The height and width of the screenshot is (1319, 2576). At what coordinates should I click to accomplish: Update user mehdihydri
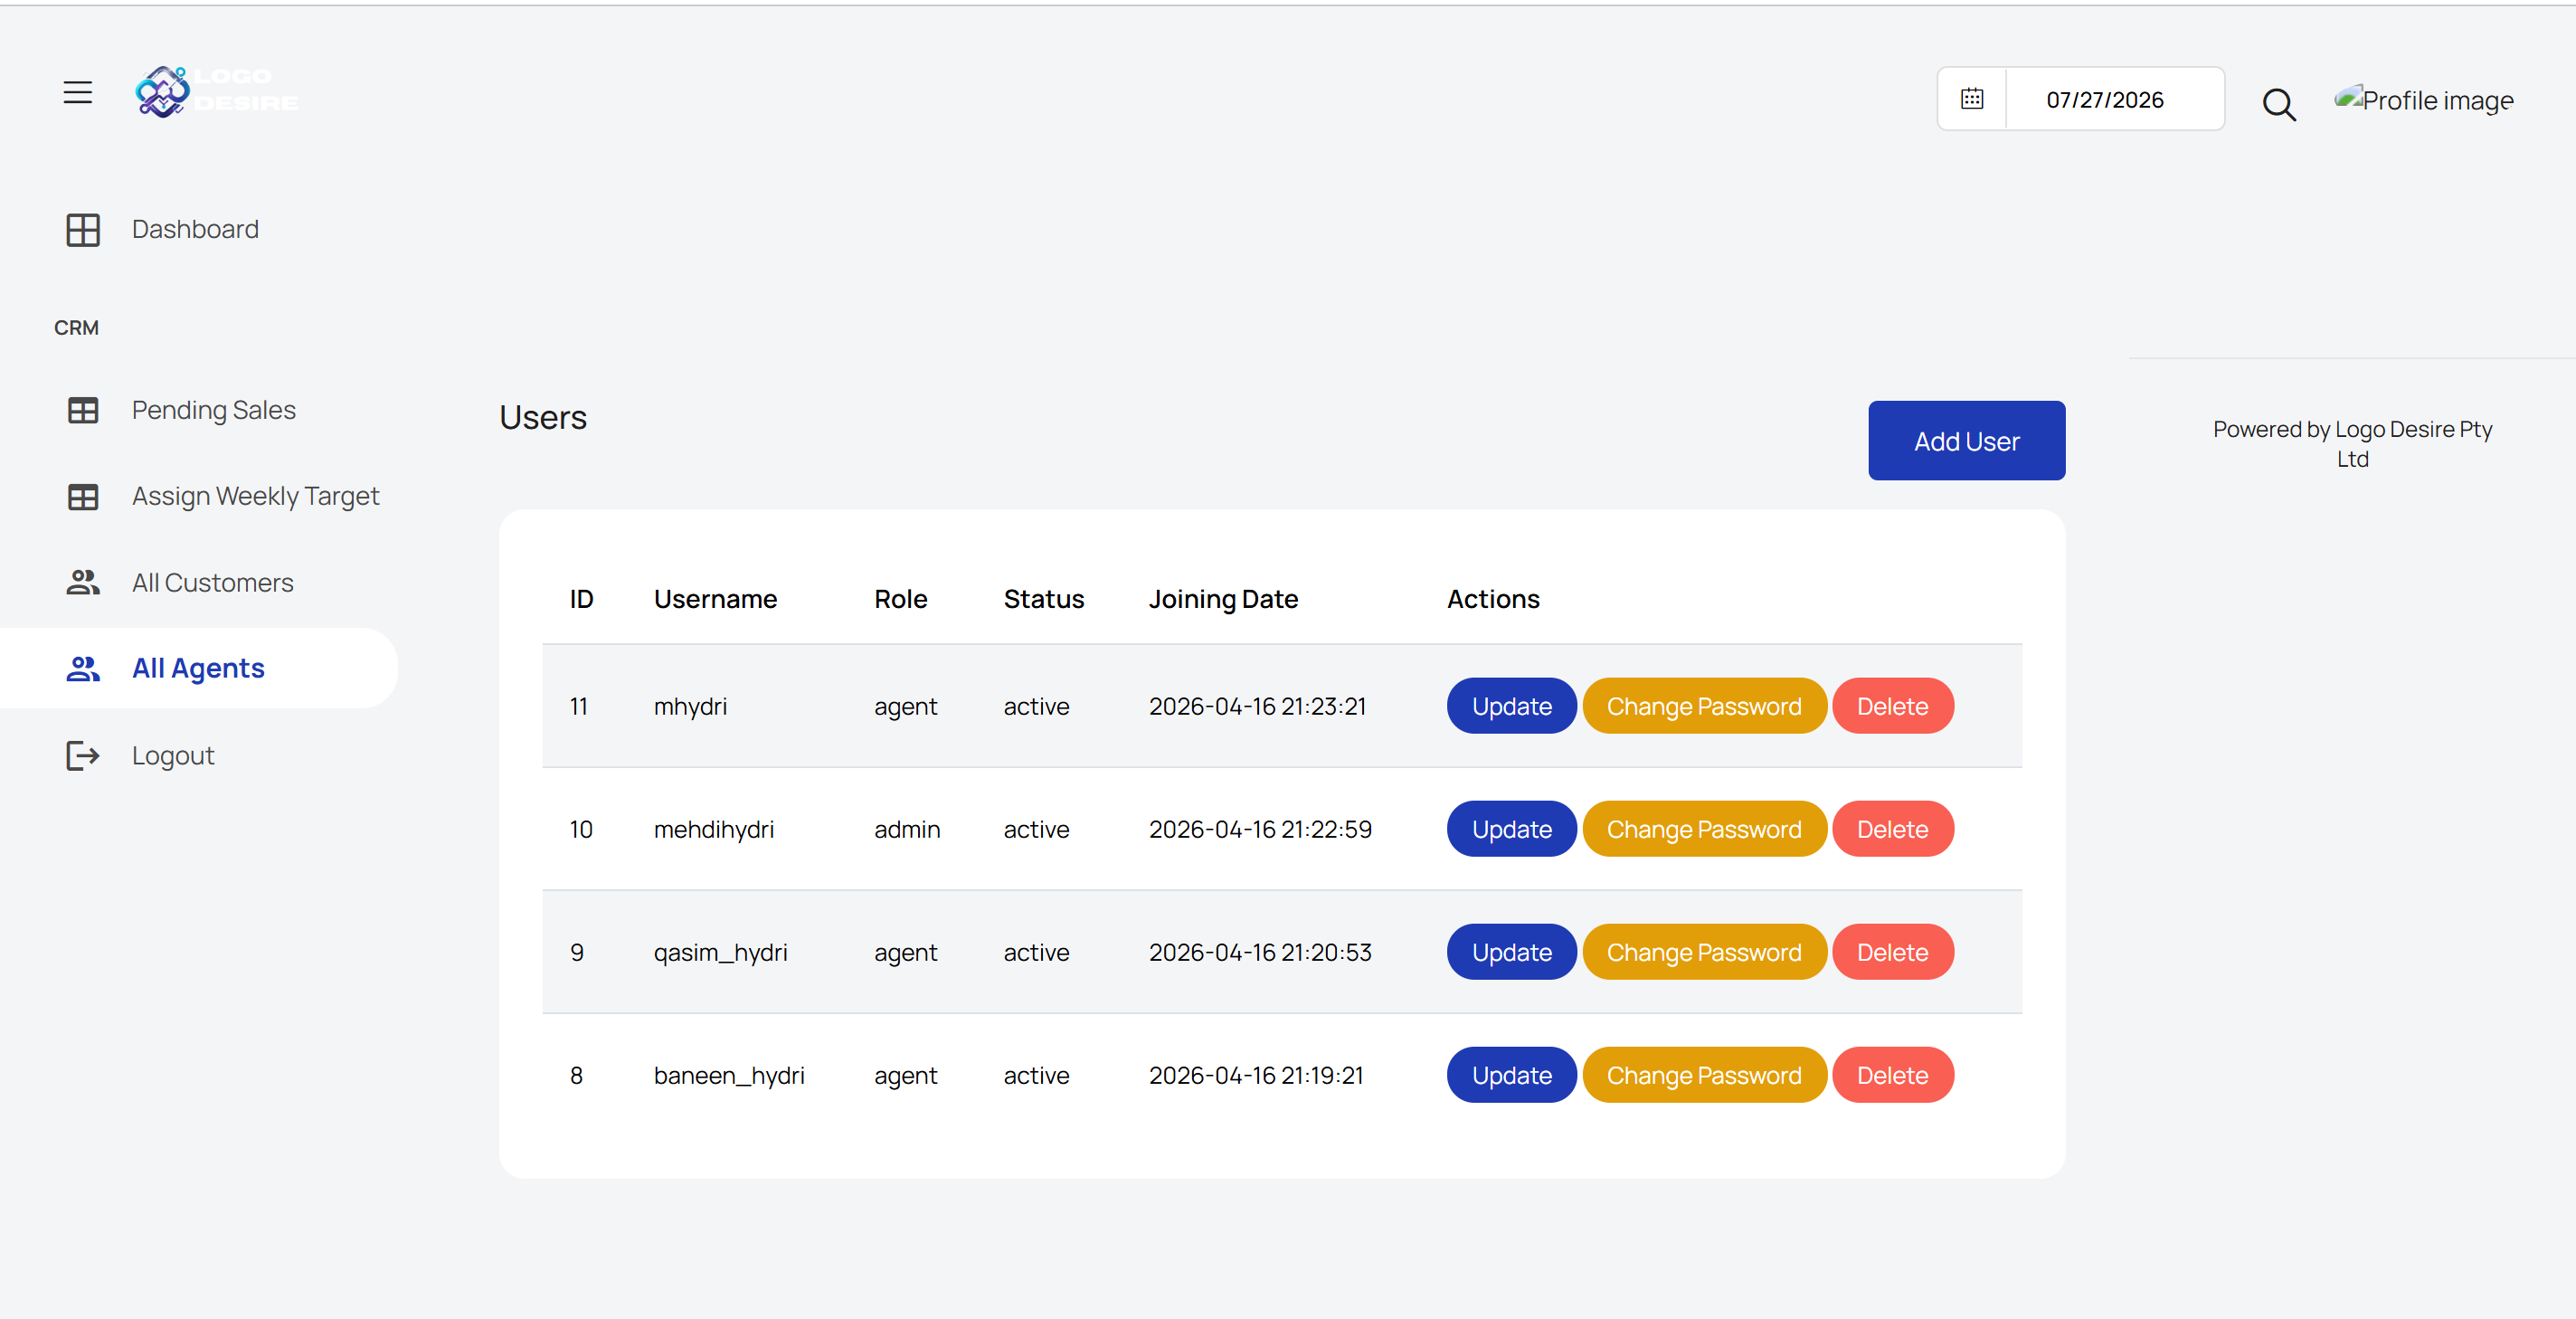click(x=1511, y=830)
